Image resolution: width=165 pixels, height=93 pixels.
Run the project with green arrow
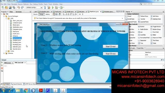click(x=53, y=7)
